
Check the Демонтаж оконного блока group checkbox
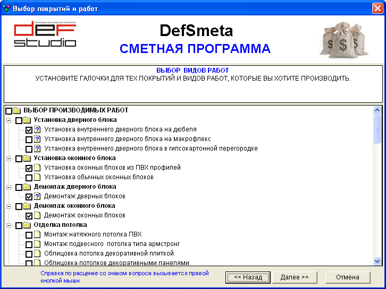click(19, 206)
